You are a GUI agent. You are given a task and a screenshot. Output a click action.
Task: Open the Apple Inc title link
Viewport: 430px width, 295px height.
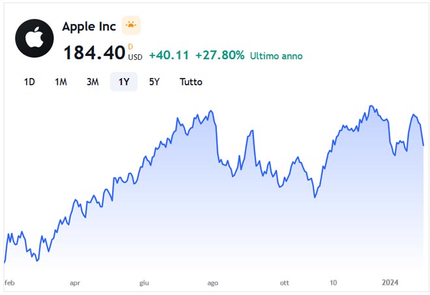tap(89, 27)
